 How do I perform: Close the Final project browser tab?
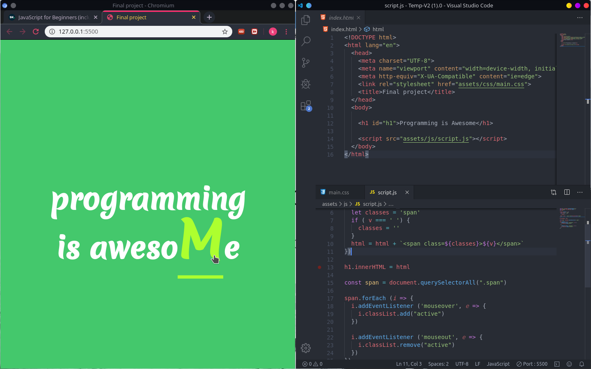point(194,17)
